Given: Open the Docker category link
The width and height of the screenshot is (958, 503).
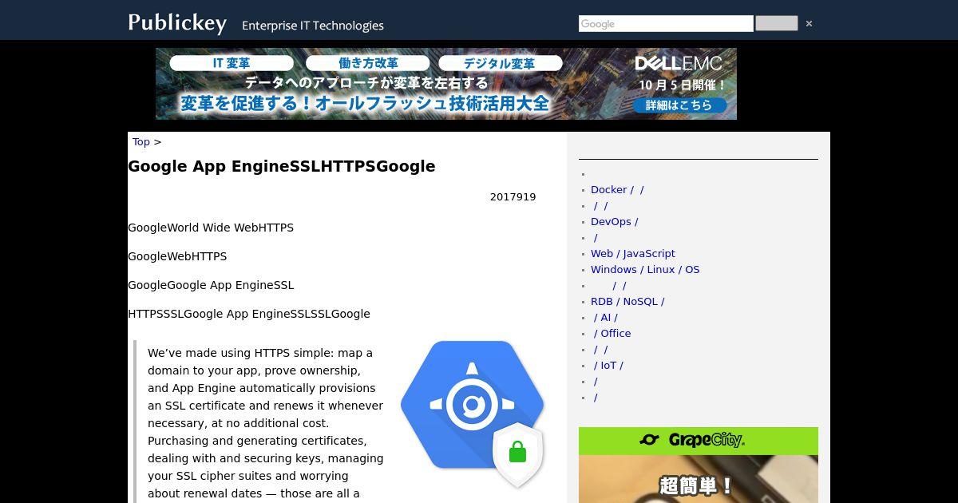Looking at the screenshot, I should (617, 189).
